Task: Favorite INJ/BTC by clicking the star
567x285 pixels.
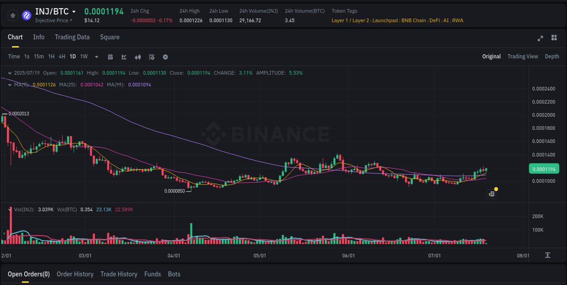Action: [x=13, y=15]
